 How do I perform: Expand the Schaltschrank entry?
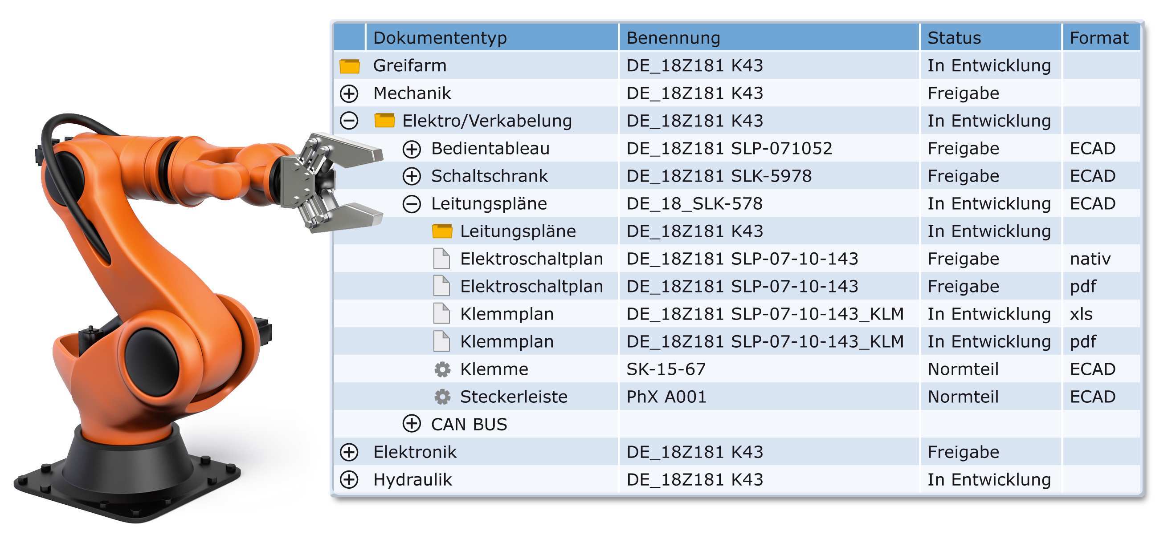(411, 176)
